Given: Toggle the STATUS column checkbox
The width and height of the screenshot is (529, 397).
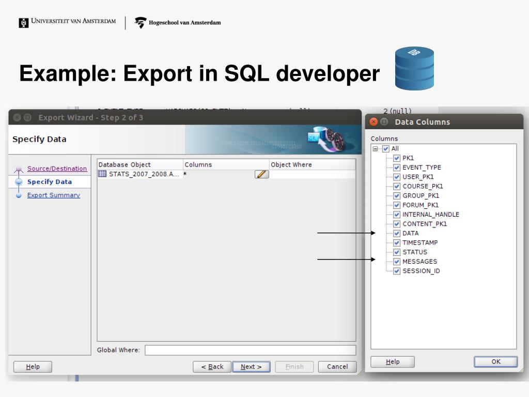Looking at the screenshot, I should (397, 252).
